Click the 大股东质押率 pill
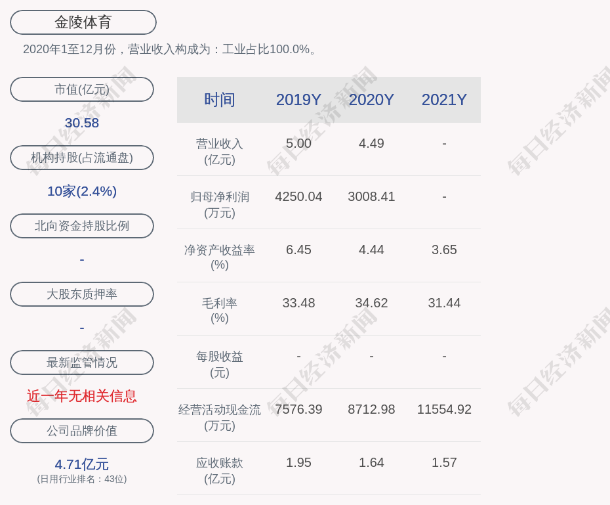This screenshot has width=610, height=505. coord(82,294)
